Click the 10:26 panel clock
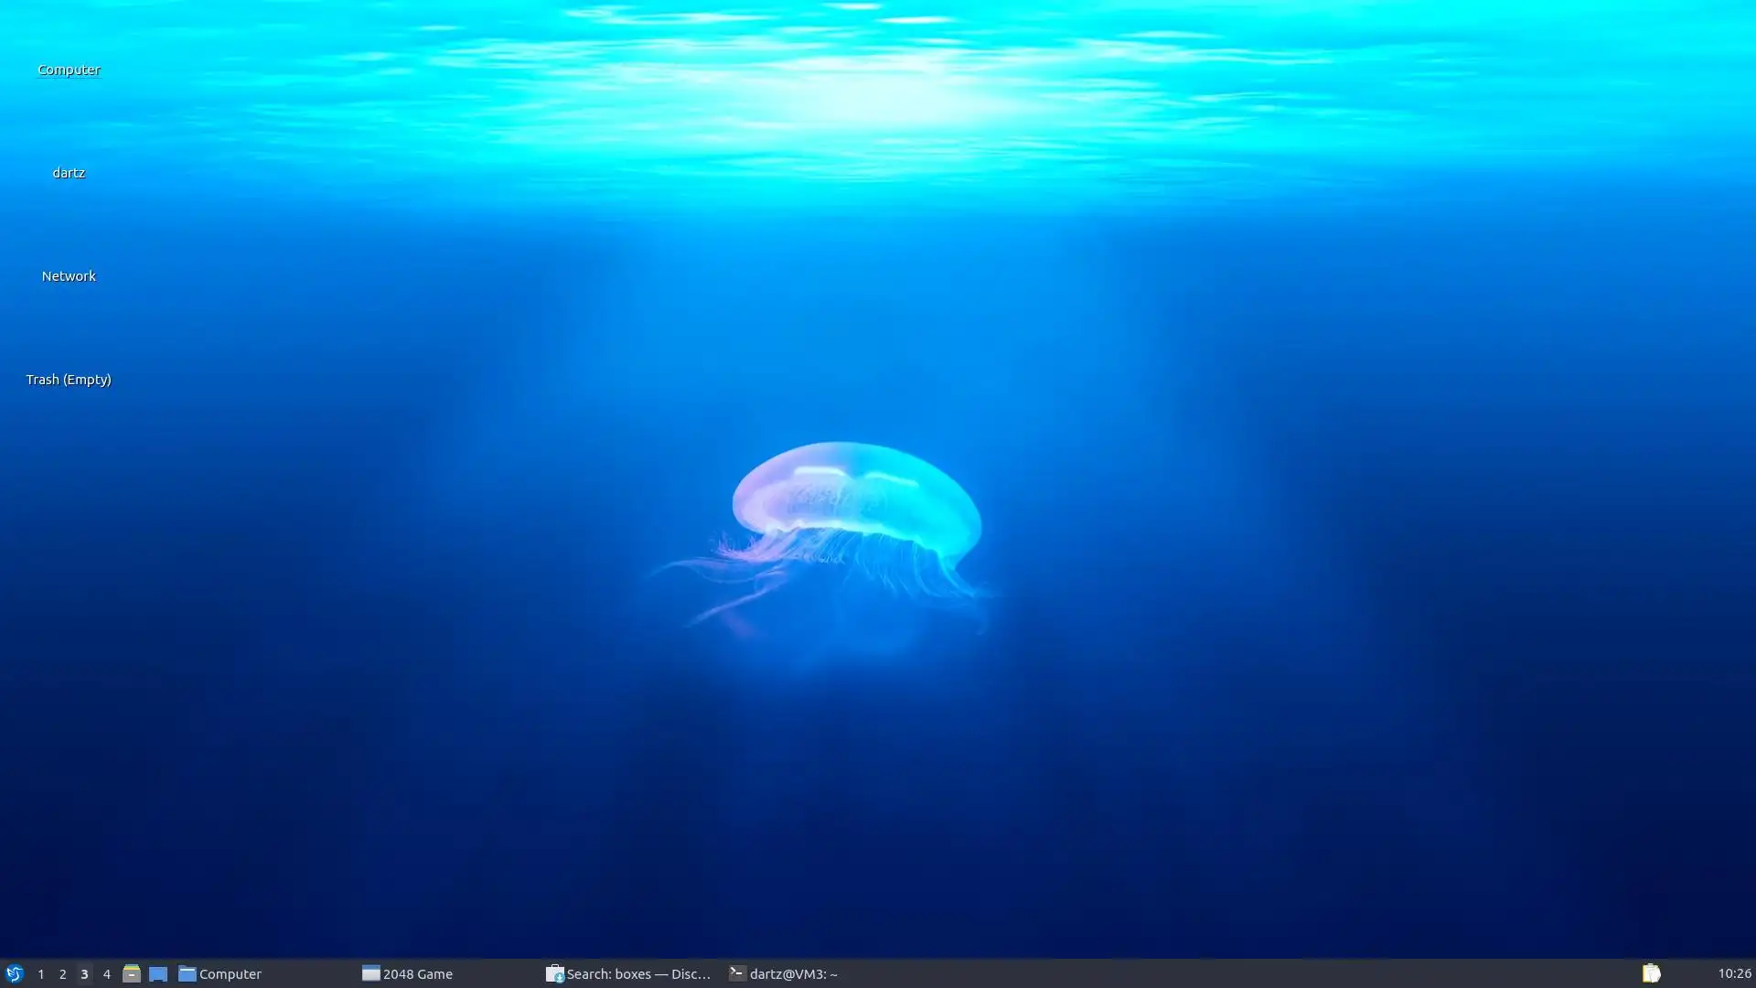The width and height of the screenshot is (1756, 988). (1733, 973)
